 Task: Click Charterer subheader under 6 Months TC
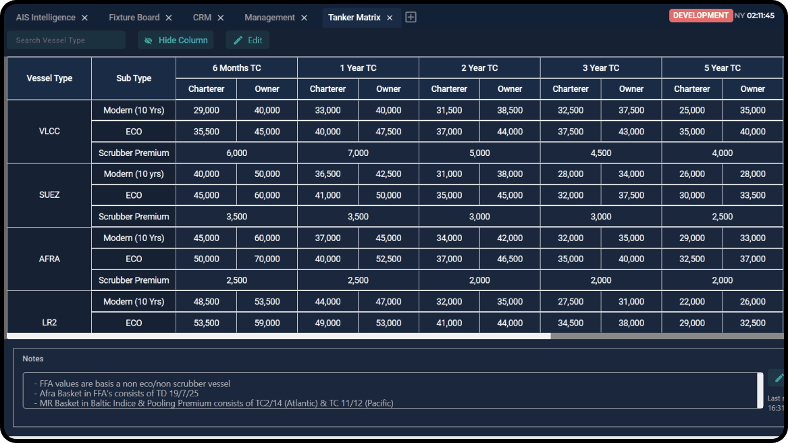pyautogui.click(x=206, y=89)
